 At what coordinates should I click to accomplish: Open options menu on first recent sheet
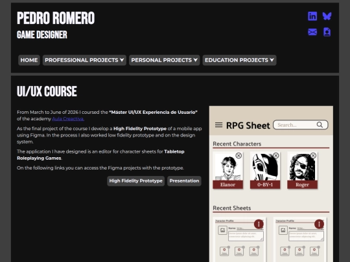pyautogui.click(x=259, y=224)
